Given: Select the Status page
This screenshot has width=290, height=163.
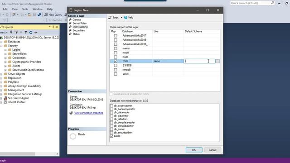Looking at the screenshot, I should (x=76, y=34).
